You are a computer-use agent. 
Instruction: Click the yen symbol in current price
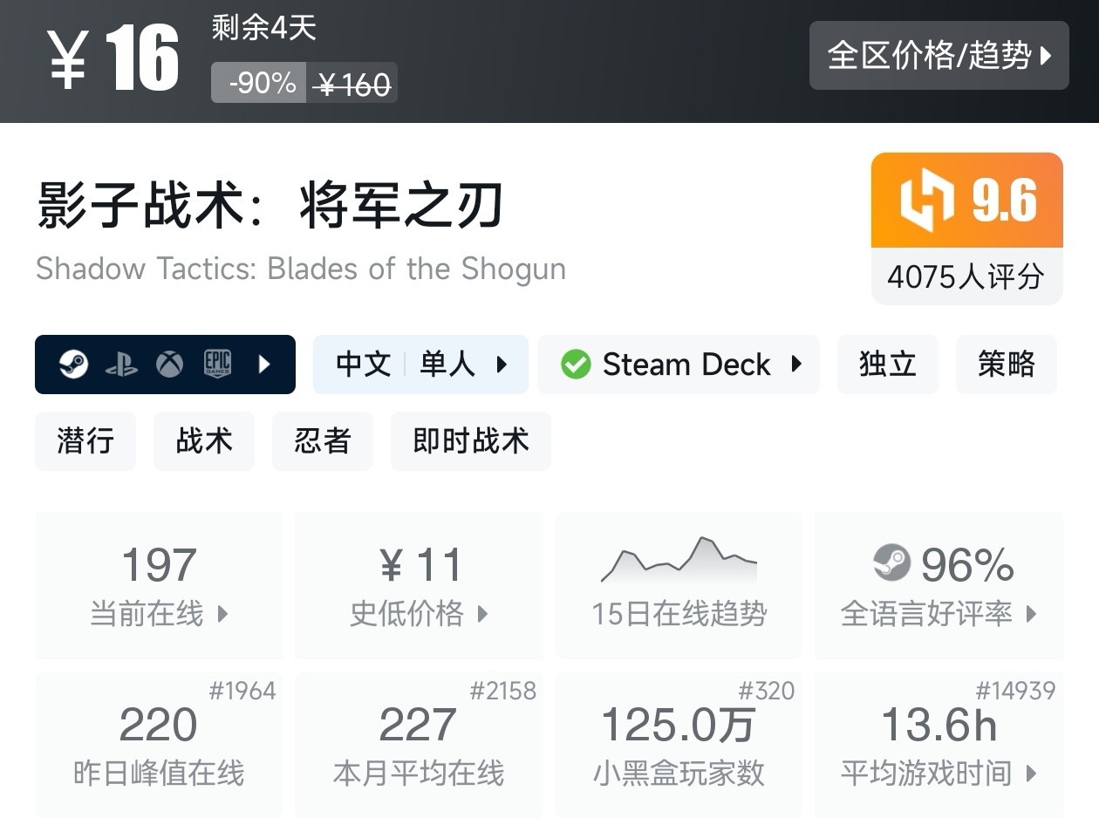point(68,59)
